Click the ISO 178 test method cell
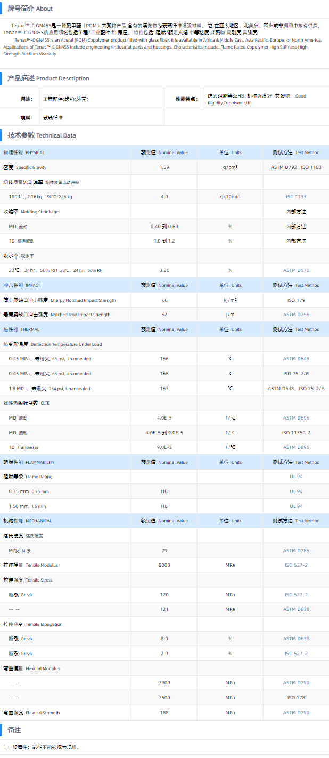This screenshot has height=758, width=329. 296,698
